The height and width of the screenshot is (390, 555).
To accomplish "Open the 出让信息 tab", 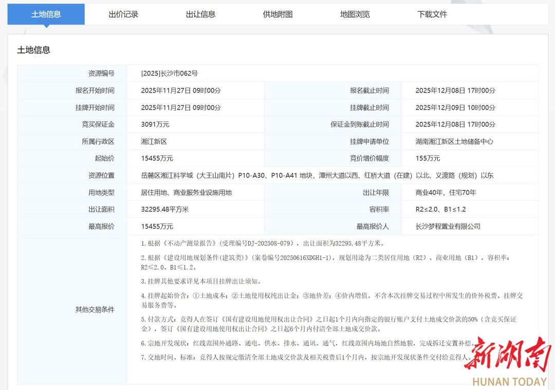I will point(200,14).
